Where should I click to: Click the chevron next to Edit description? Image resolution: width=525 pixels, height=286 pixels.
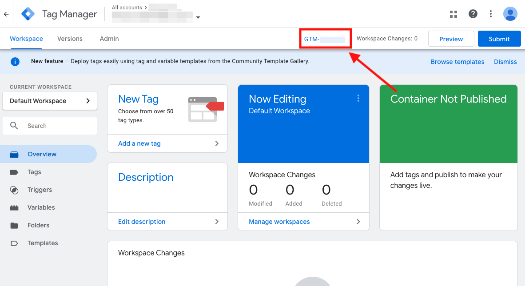tap(217, 222)
